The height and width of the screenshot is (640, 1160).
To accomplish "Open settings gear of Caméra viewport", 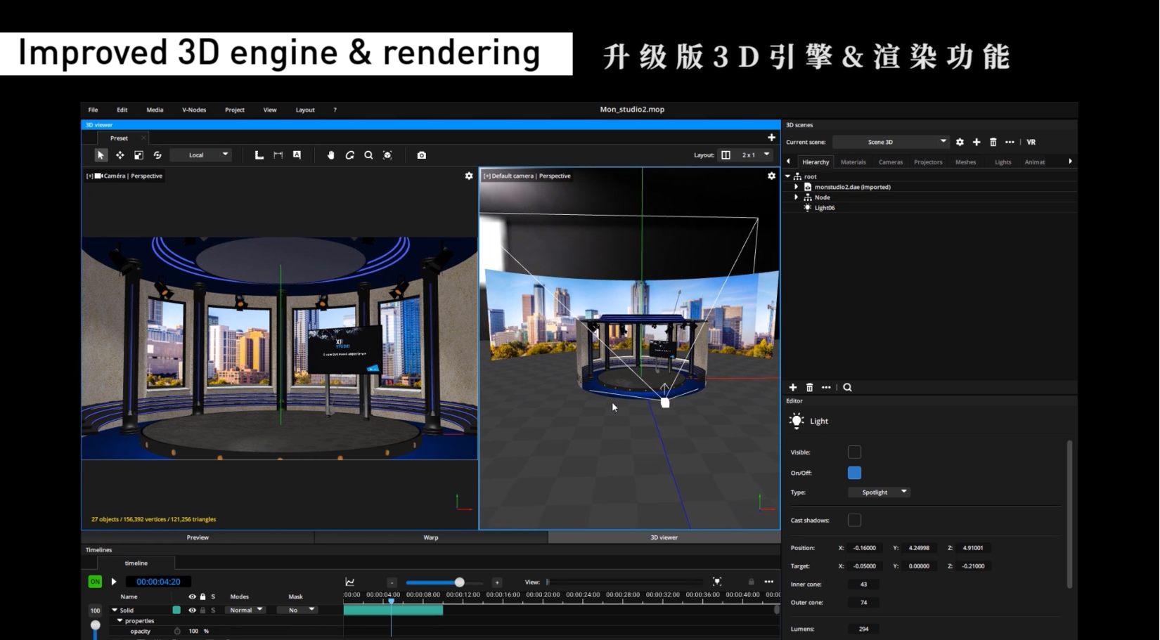I will [x=469, y=176].
